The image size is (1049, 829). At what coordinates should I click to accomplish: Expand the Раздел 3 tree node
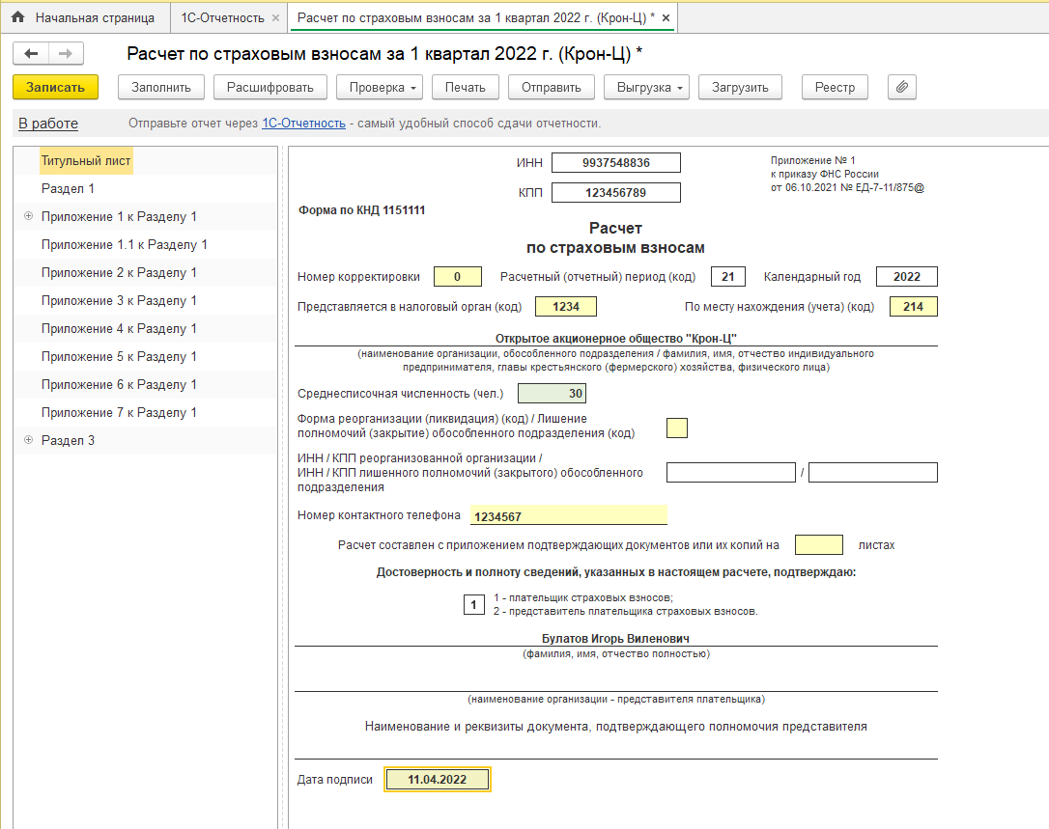(x=28, y=441)
